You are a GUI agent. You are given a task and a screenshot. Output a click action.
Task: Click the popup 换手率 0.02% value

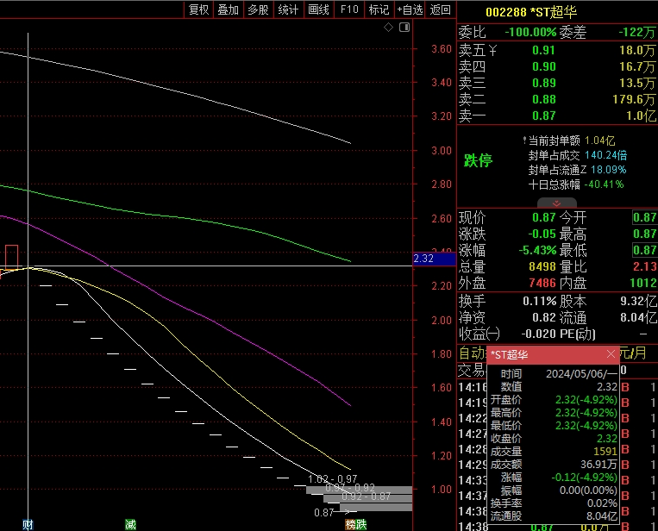pos(602,503)
